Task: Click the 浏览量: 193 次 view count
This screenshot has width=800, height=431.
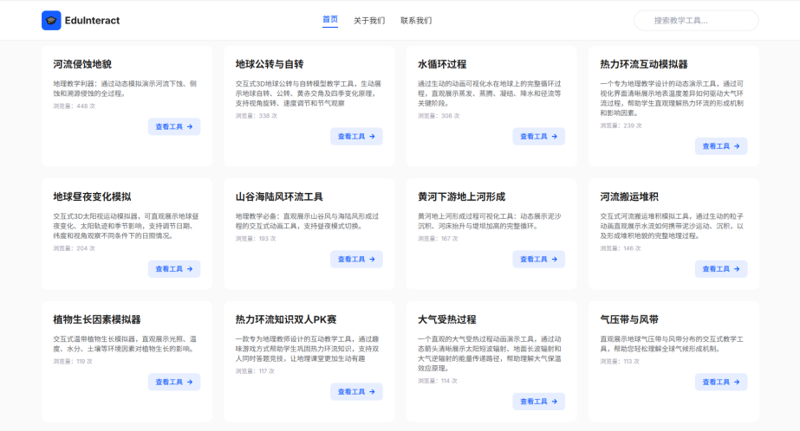Action: point(256,238)
